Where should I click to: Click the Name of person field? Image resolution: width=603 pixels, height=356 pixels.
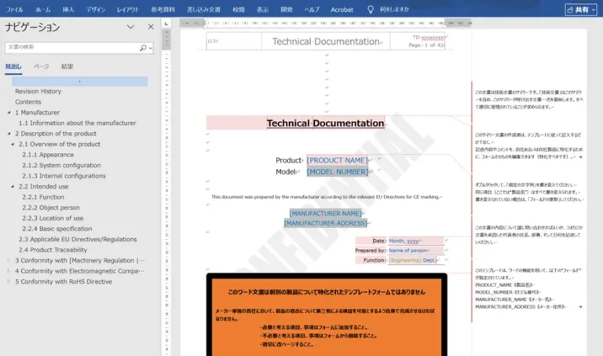coord(407,251)
